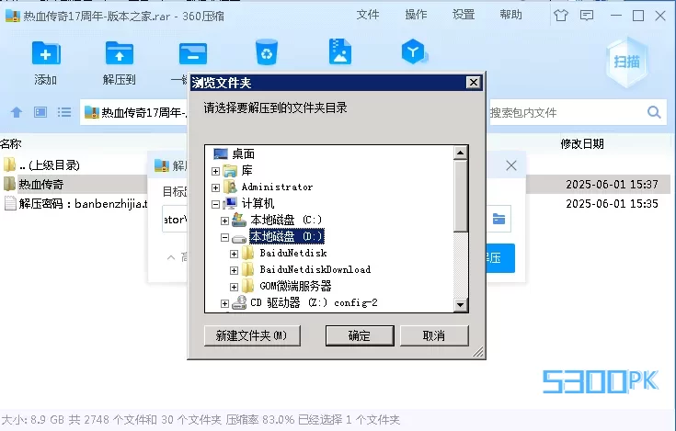Select the BaiduNetdiskDownload folder
Viewport: 676px width, 431px height.
coord(315,269)
